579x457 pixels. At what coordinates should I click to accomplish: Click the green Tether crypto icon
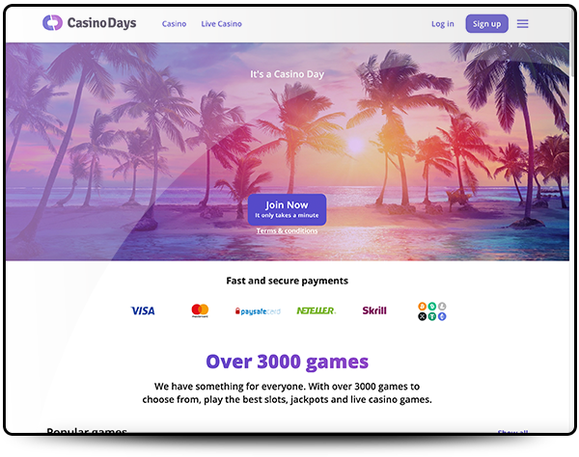point(432,316)
